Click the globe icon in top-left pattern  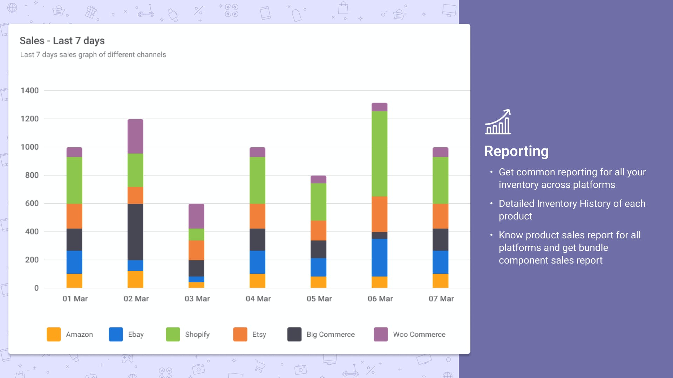click(12, 8)
